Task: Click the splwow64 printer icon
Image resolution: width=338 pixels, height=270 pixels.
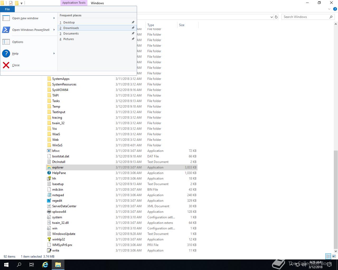Action: [49, 212]
